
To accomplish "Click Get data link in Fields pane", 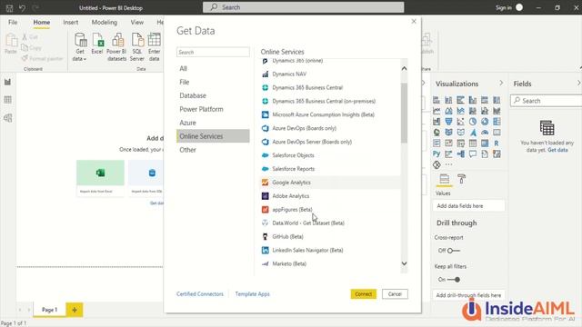I will point(557,150).
